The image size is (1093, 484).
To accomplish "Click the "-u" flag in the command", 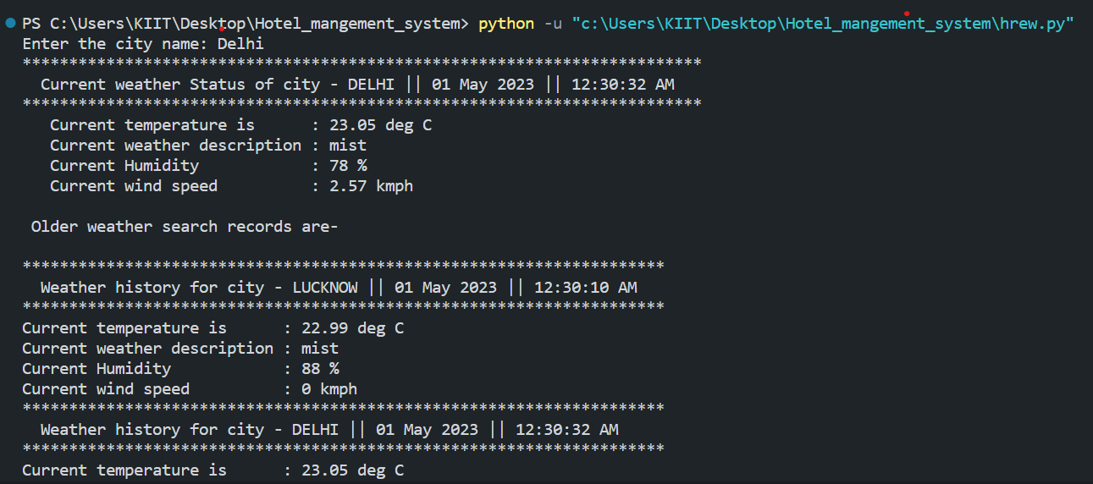I will click(x=553, y=24).
